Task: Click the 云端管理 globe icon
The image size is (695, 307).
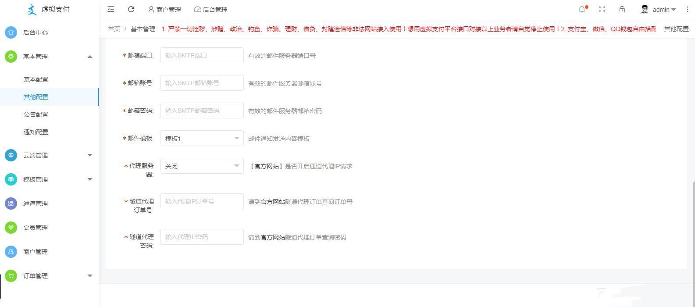Action: coord(11,155)
